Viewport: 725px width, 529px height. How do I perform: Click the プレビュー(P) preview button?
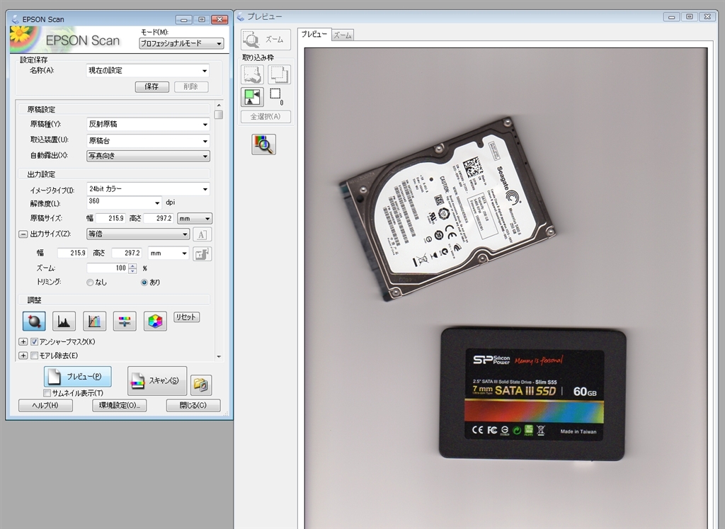pyautogui.click(x=78, y=377)
